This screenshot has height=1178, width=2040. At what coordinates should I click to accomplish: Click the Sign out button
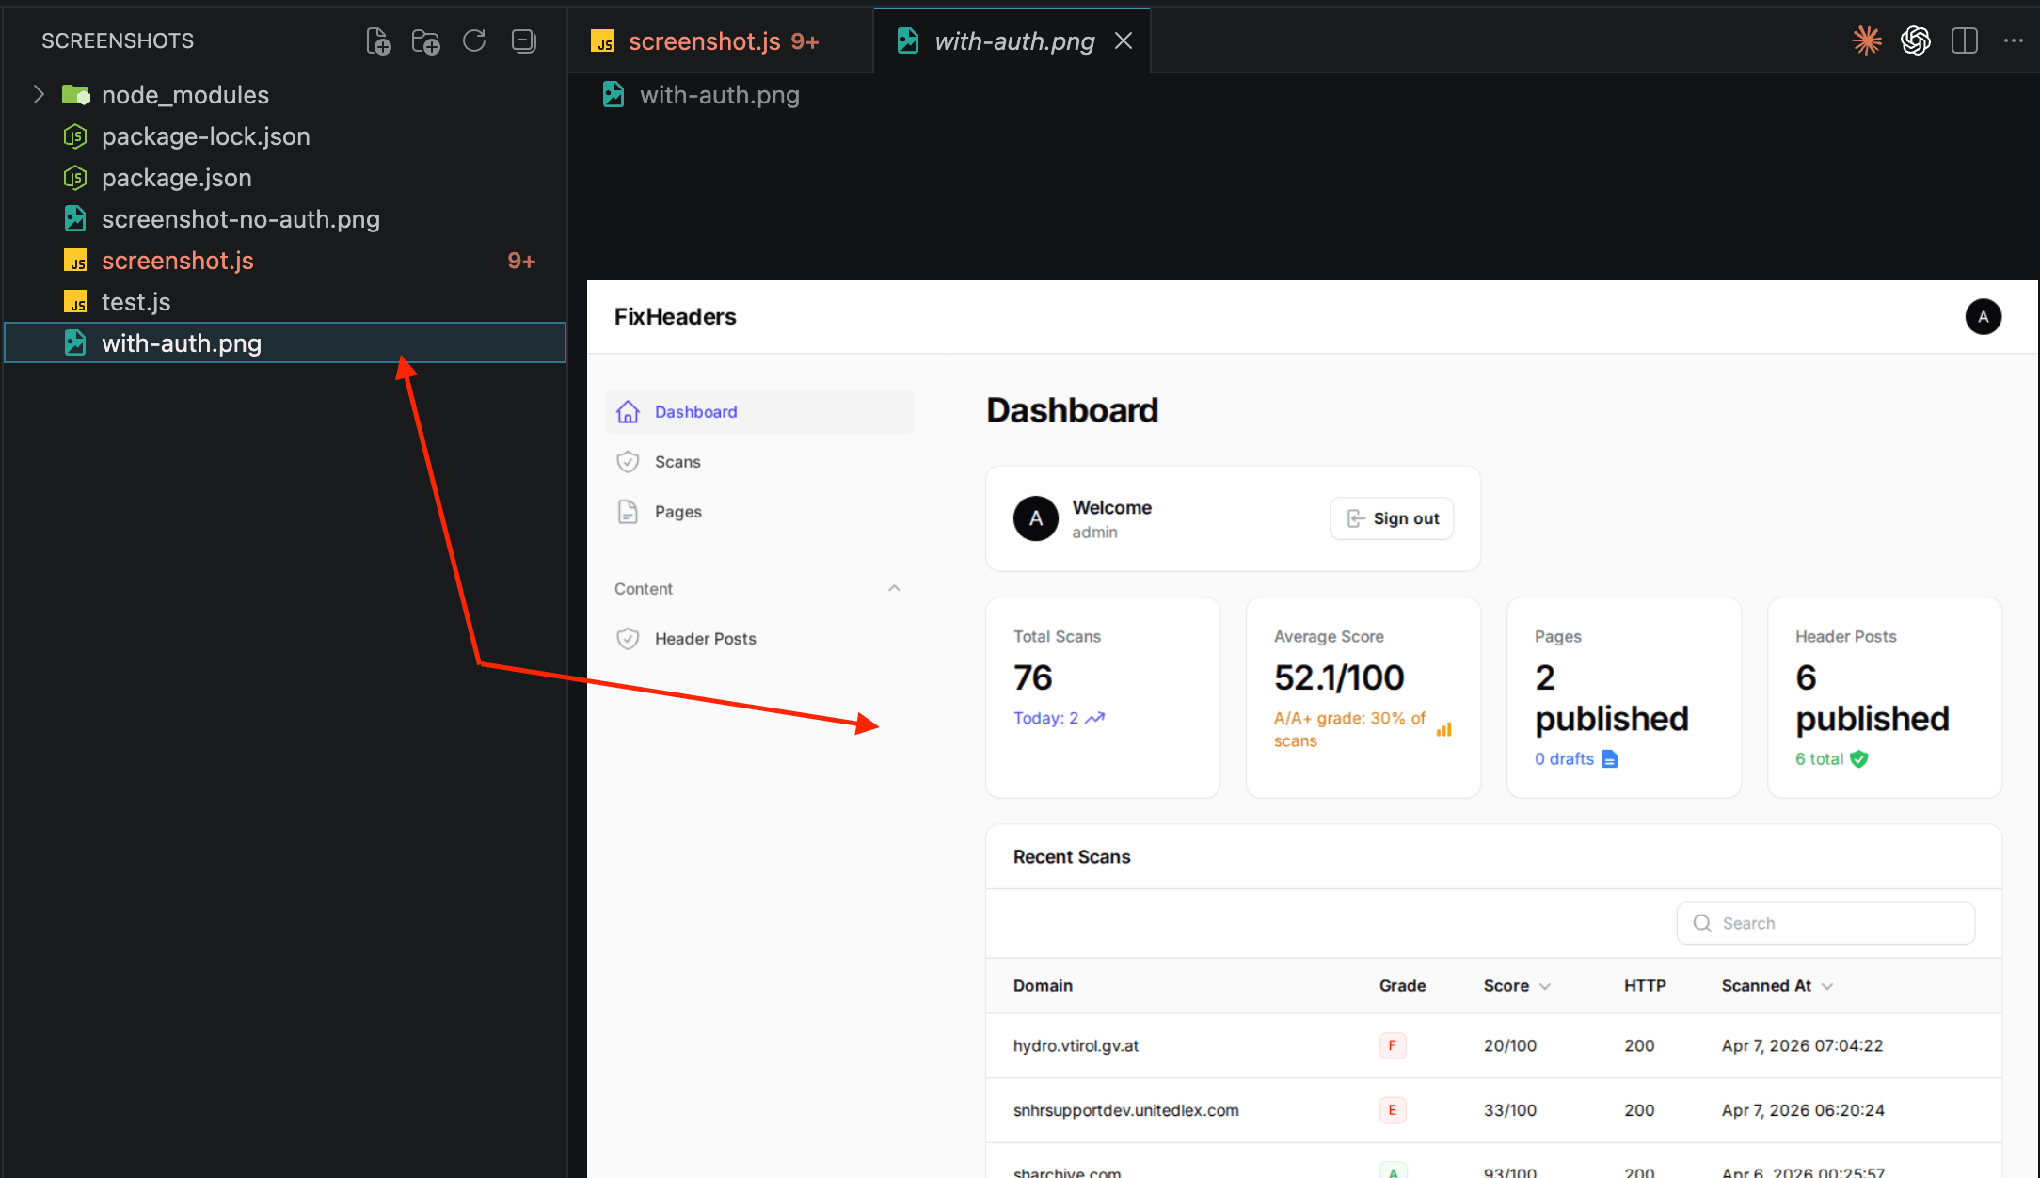coord(1391,518)
